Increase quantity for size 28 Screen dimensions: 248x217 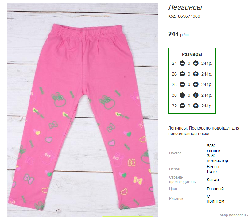[x=196, y=84]
